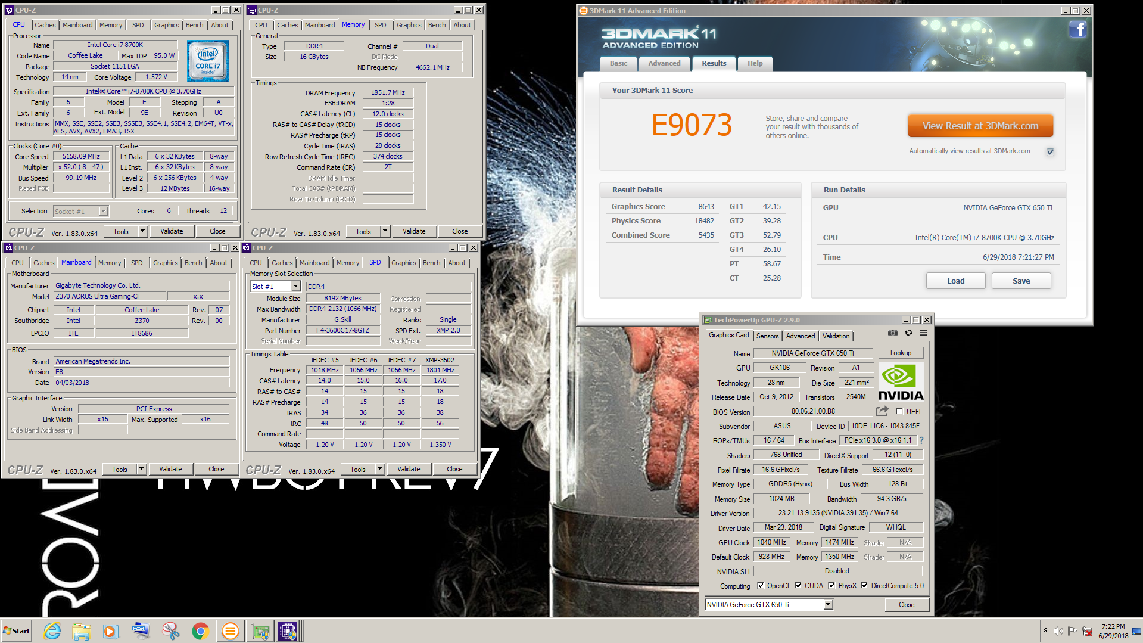
Task: Click the Intel Core i7 logo
Action: tap(208, 61)
